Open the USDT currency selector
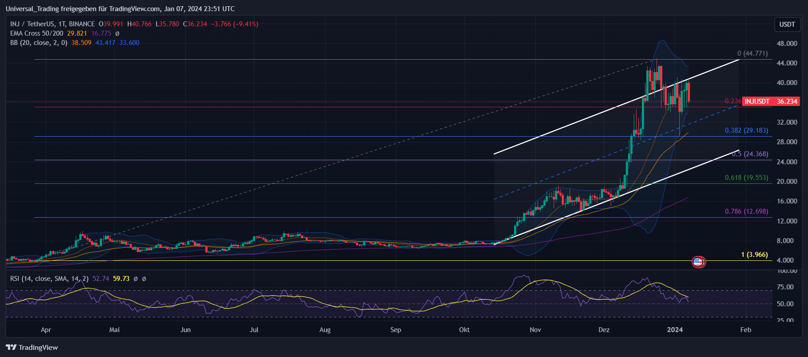Image resolution: width=808 pixels, height=357 pixels. (787, 24)
